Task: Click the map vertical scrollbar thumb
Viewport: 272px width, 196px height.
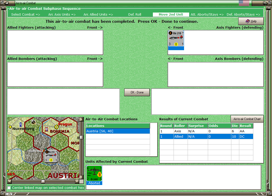Action: 81,137
